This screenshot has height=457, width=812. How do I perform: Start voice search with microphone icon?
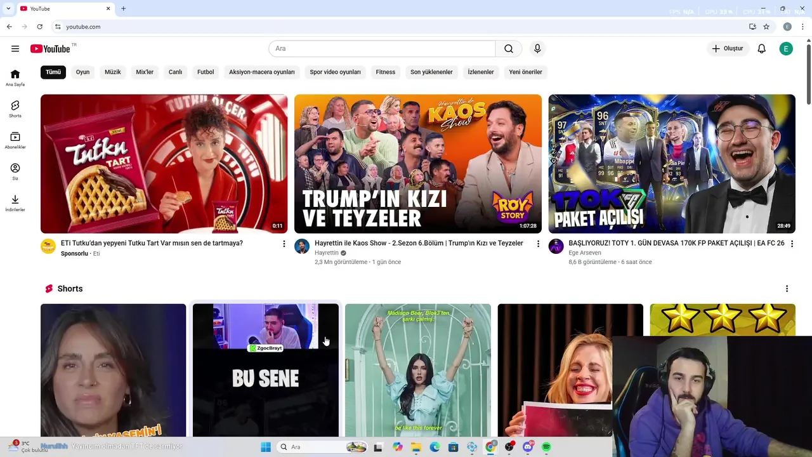tap(537, 49)
